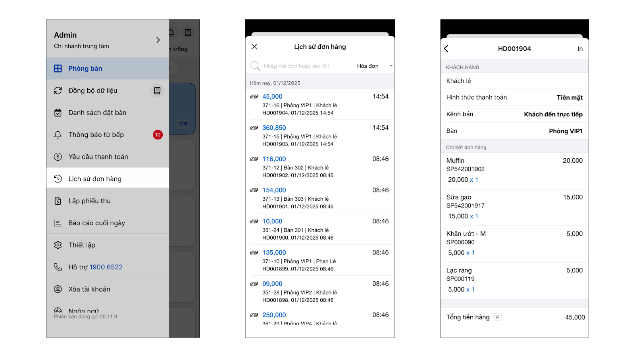This screenshot has width=635, height=357.
Task: Click Phòng VIP1 table value
Action: (x=566, y=131)
